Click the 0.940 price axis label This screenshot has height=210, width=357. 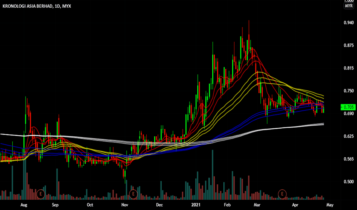[349, 23]
